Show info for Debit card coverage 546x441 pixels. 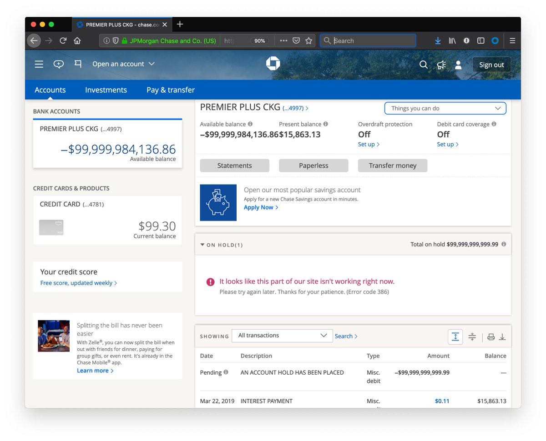pyautogui.click(x=494, y=124)
